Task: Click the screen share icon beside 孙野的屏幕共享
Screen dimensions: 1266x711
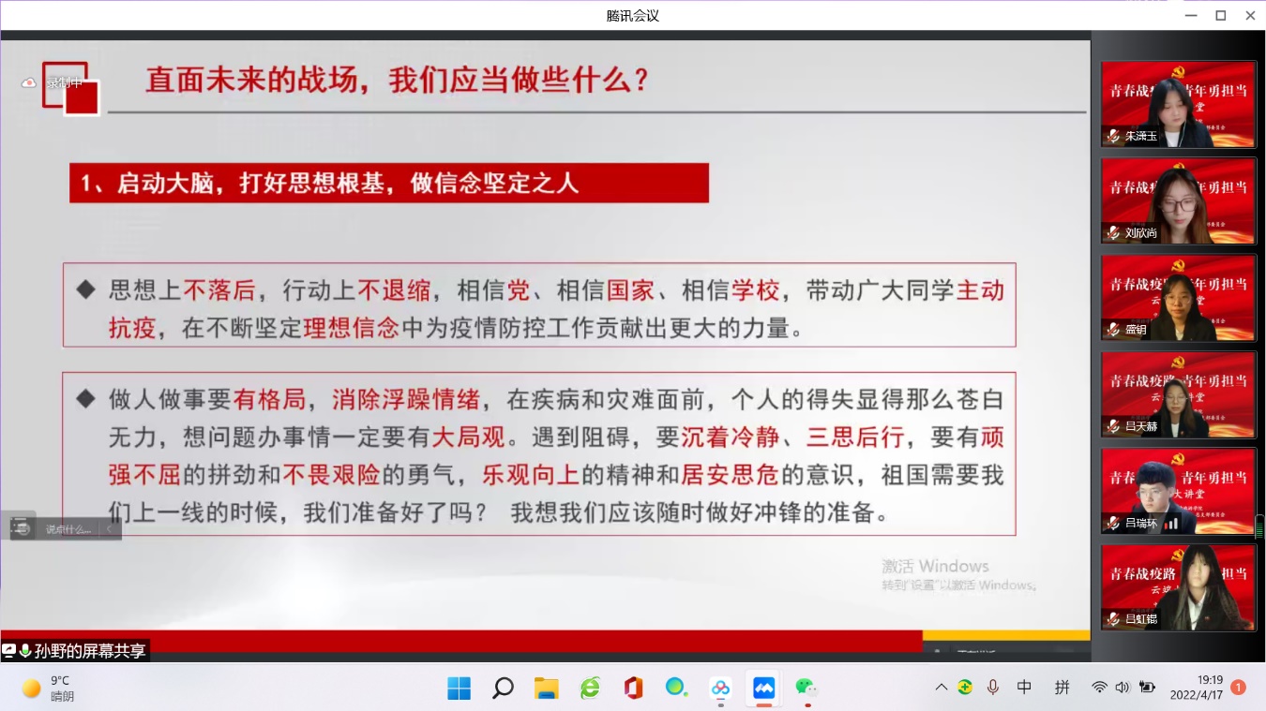Action: tap(9, 650)
